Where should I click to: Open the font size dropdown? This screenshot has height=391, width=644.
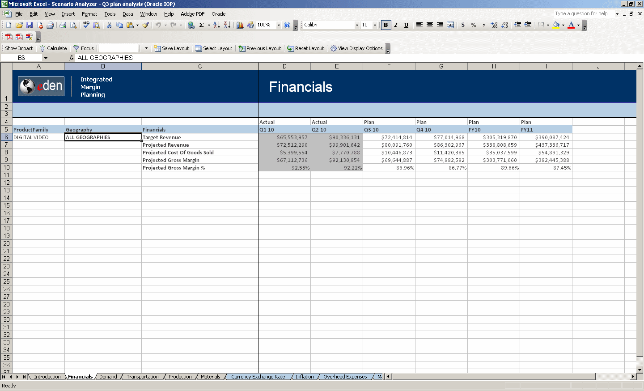point(374,25)
